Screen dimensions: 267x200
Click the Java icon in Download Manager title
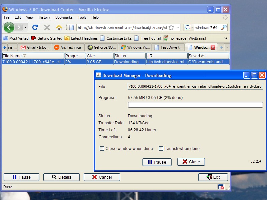(x=98, y=75)
